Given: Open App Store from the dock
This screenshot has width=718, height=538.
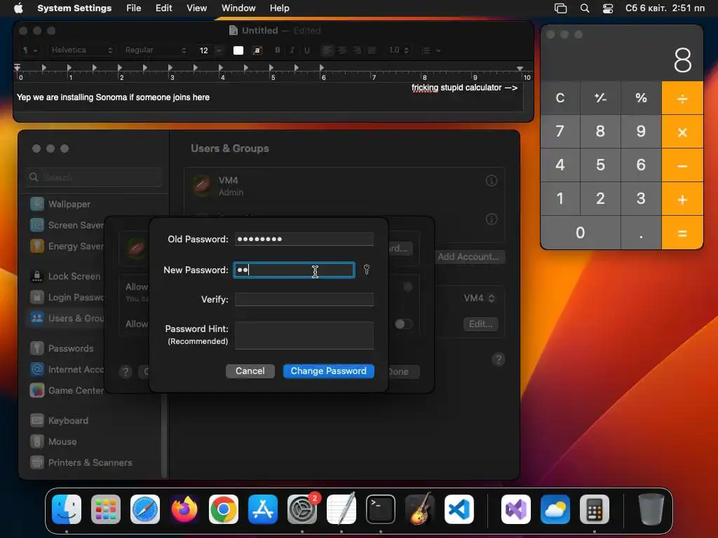Looking at the screenshot, I should click(x=263, y=509).
